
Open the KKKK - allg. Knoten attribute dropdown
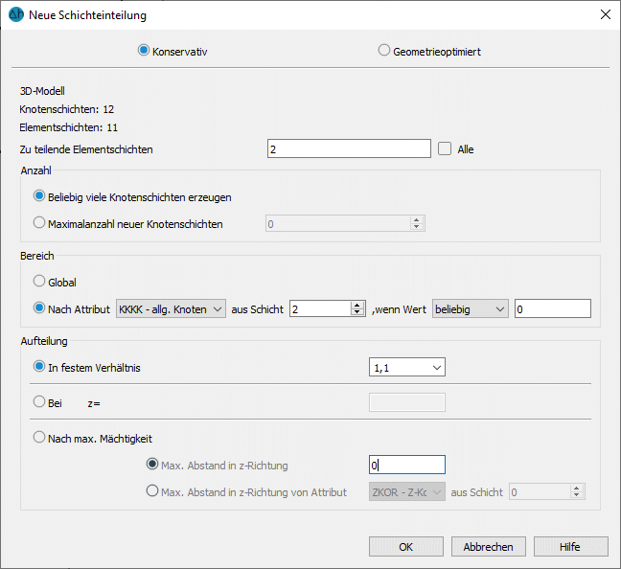pyautogui.click(x=172, y=308)
